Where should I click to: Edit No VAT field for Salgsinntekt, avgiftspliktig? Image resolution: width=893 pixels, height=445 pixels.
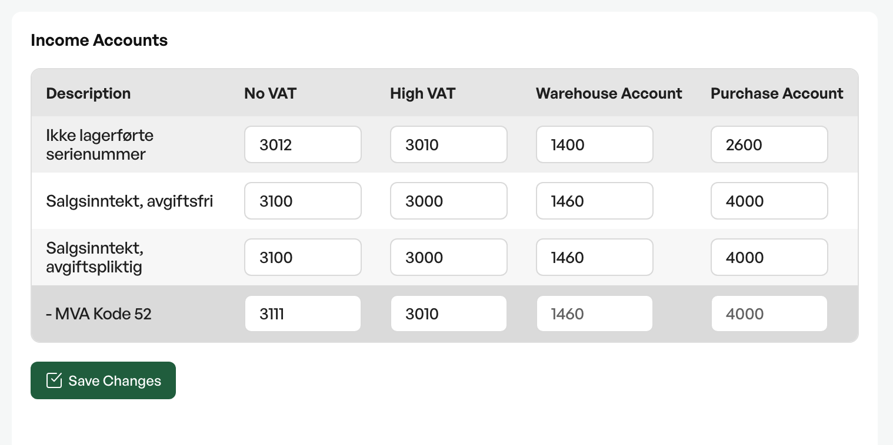tap(303, 257)
